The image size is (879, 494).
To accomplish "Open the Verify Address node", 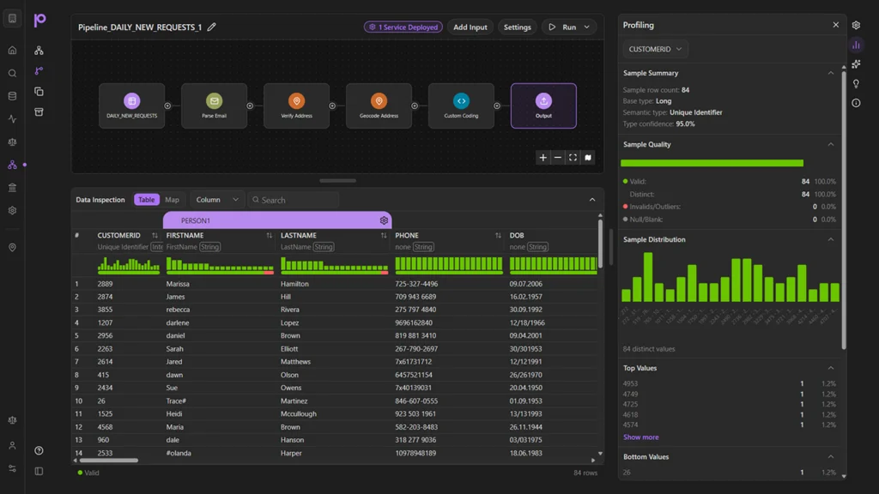I will click(296, 105).
